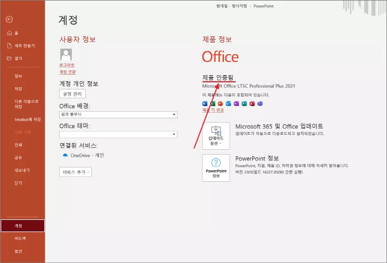Screen dimensions: 387x263
Task: Open the 업데이트 옵션 dropdown button
Action: [x=216, y=136]
